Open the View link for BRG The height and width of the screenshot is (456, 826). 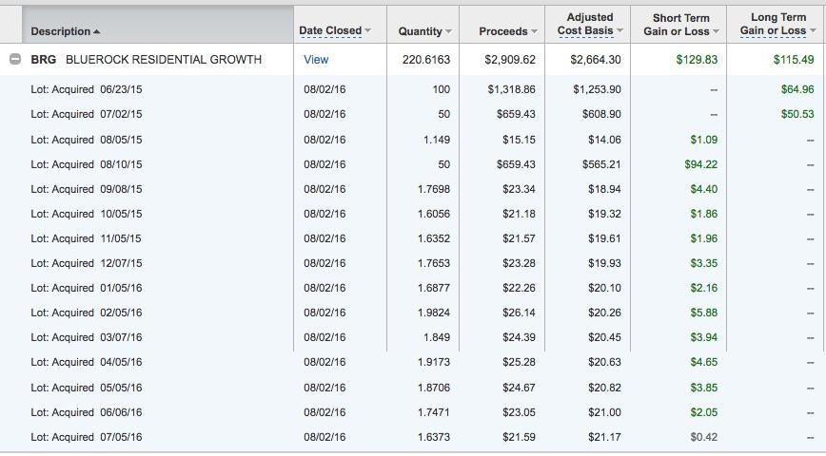pos(316,60)
